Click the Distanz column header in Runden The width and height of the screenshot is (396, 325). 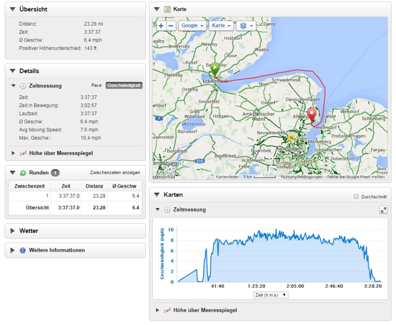click(94, 186)
